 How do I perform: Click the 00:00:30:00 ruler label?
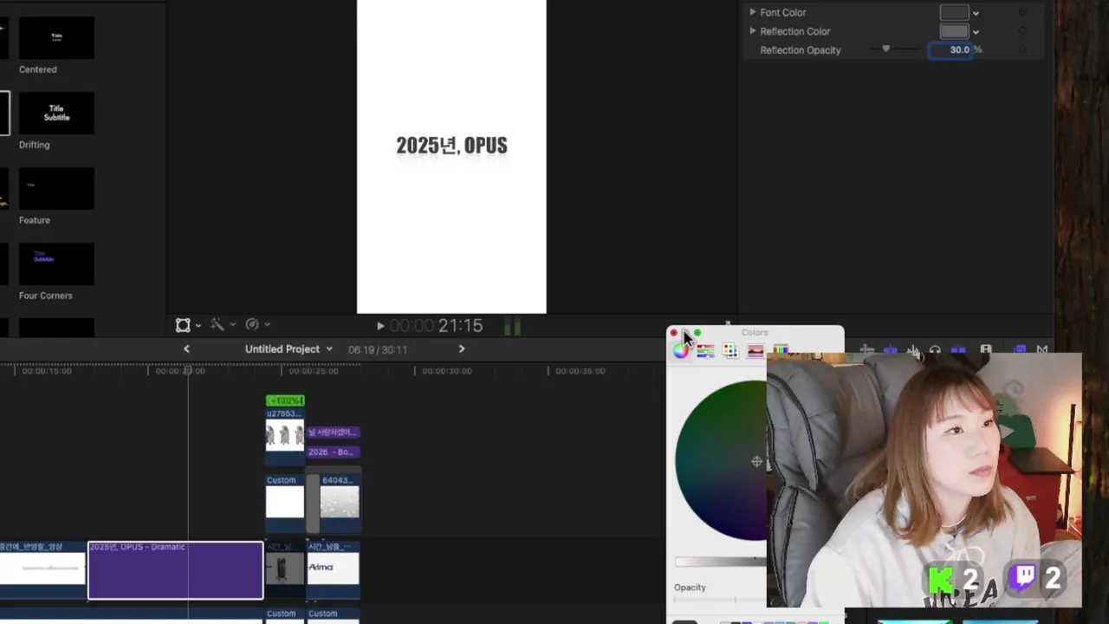447,371
